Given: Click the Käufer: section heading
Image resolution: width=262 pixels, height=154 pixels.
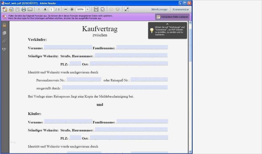Looking at the screenshot, I should tap(34, 114).
